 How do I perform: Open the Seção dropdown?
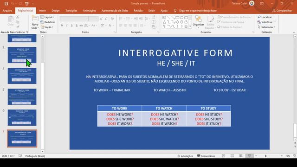coord(47,27)
